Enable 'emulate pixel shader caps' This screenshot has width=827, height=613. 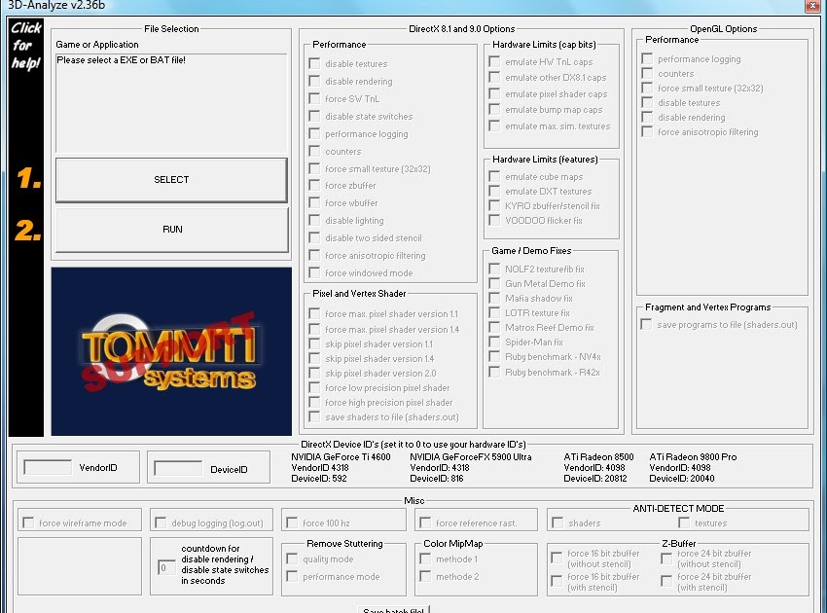494,93
